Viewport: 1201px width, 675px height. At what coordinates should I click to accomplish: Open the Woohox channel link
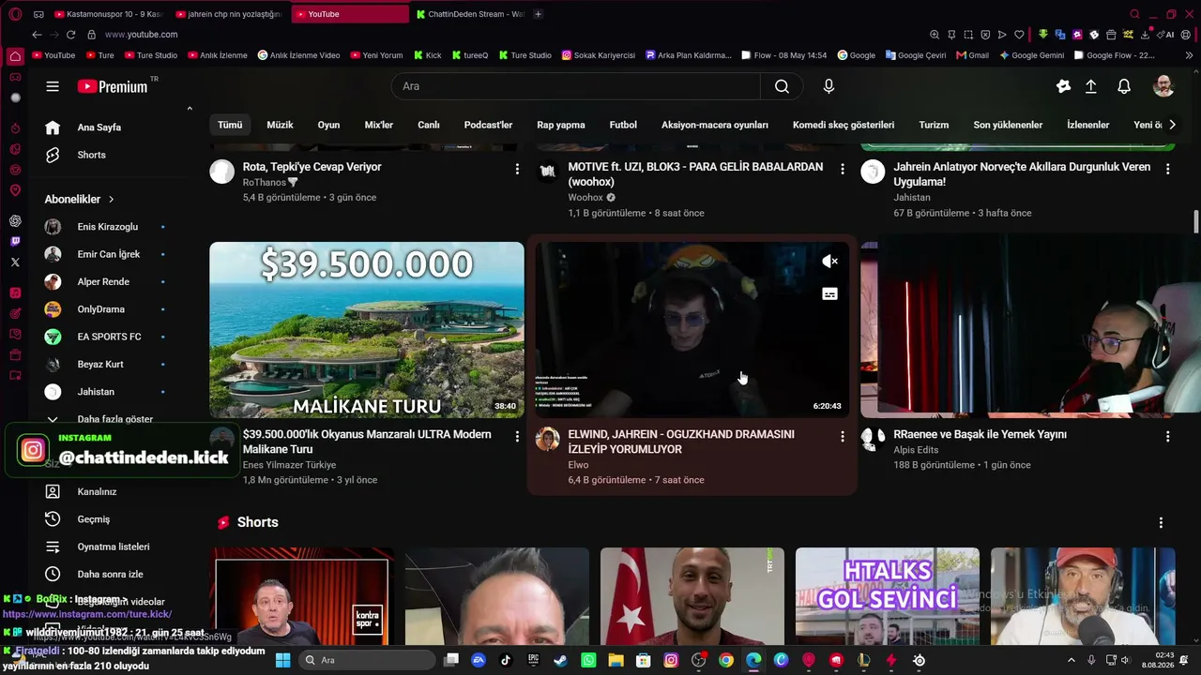point(585,198)
